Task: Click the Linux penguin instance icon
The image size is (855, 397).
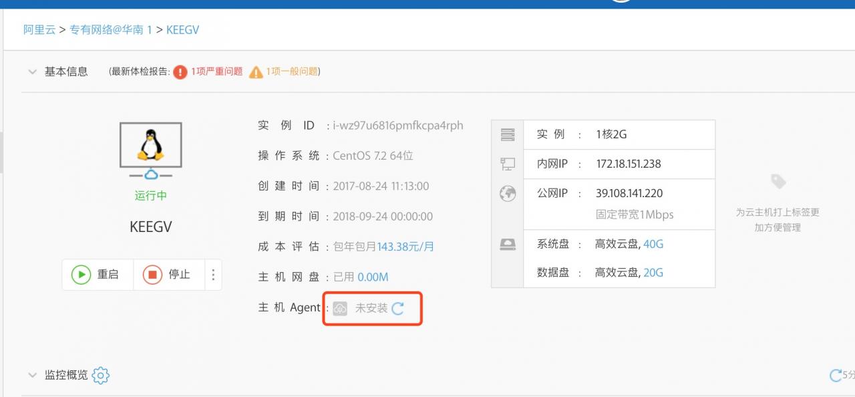Action: click(x=150, y=144)
